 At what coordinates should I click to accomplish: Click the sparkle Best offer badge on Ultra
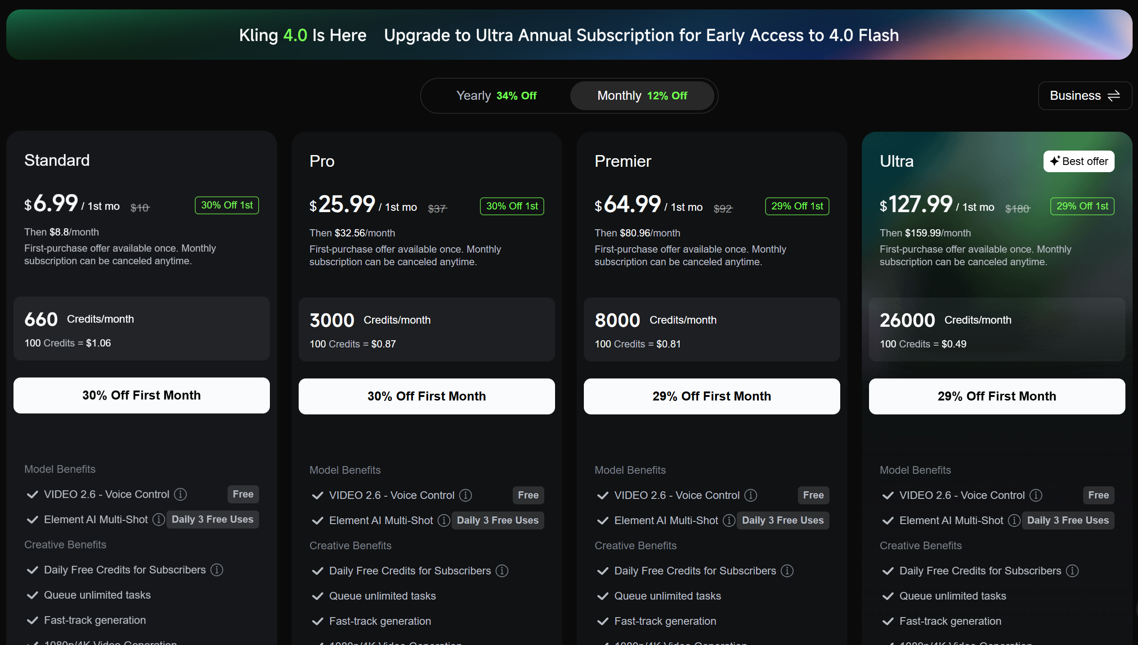click(1079, 161)
